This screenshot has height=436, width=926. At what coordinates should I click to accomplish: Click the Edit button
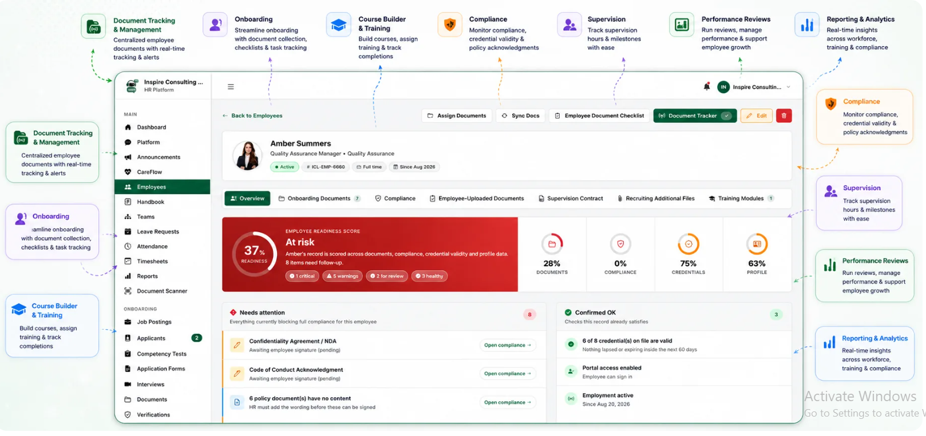click(757, 115)
